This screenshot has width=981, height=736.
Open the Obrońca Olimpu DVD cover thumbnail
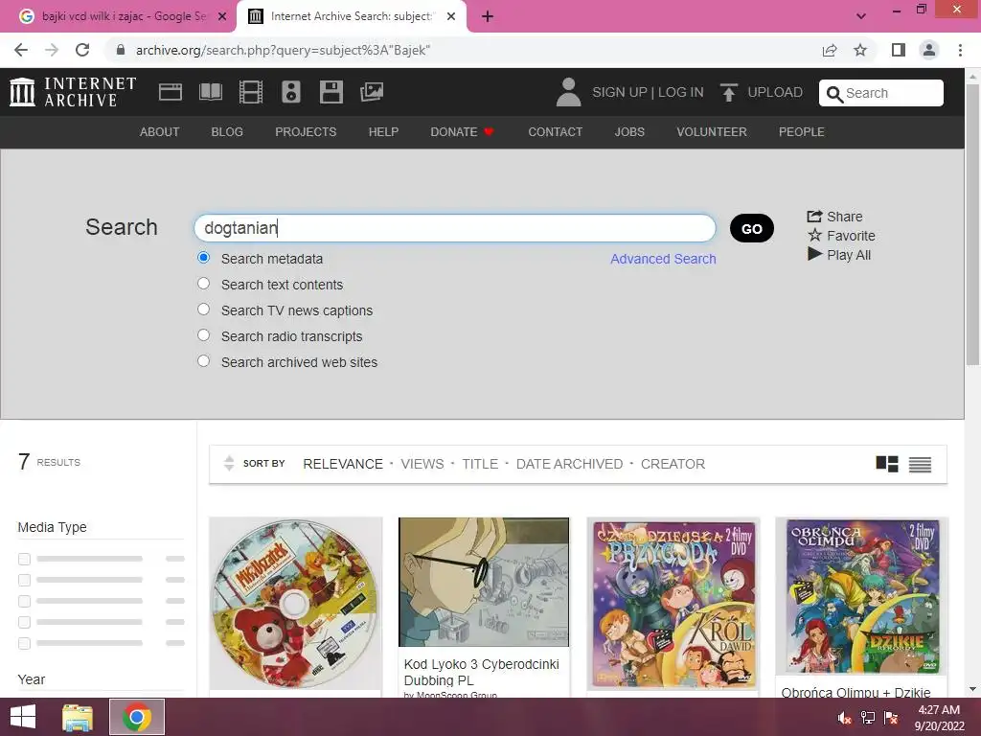tap(862, 596)
